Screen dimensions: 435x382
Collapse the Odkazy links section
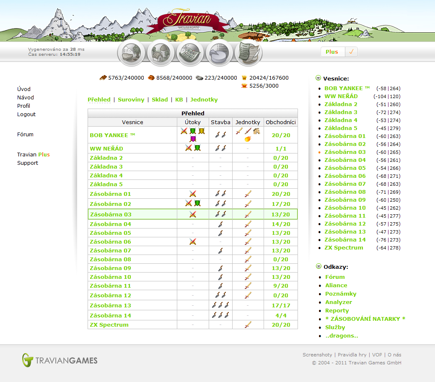pyautogui.click(x=318, y=266)
